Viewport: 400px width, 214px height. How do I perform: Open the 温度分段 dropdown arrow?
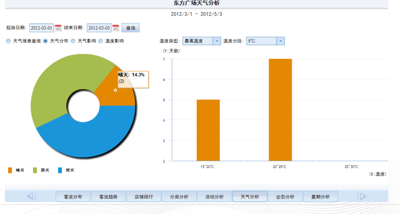281,41
